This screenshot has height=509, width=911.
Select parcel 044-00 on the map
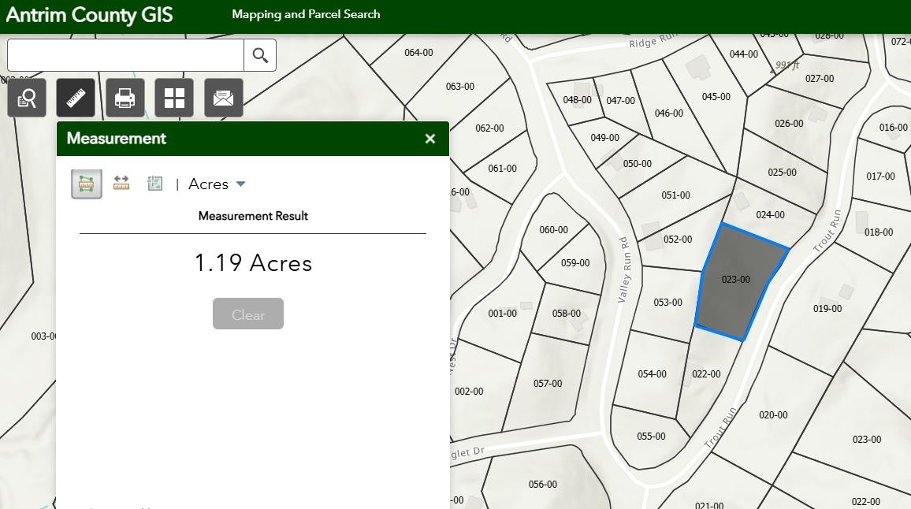(x=744, y=54)
